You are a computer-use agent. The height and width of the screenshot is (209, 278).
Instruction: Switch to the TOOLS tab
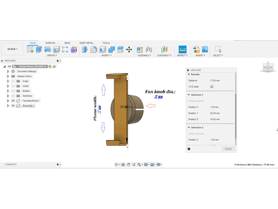pos(106,43)
